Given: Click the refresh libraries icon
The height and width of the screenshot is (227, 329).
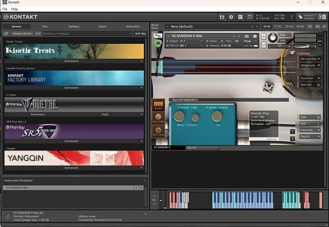Looking at the screenshot, I should coord(6,34).
